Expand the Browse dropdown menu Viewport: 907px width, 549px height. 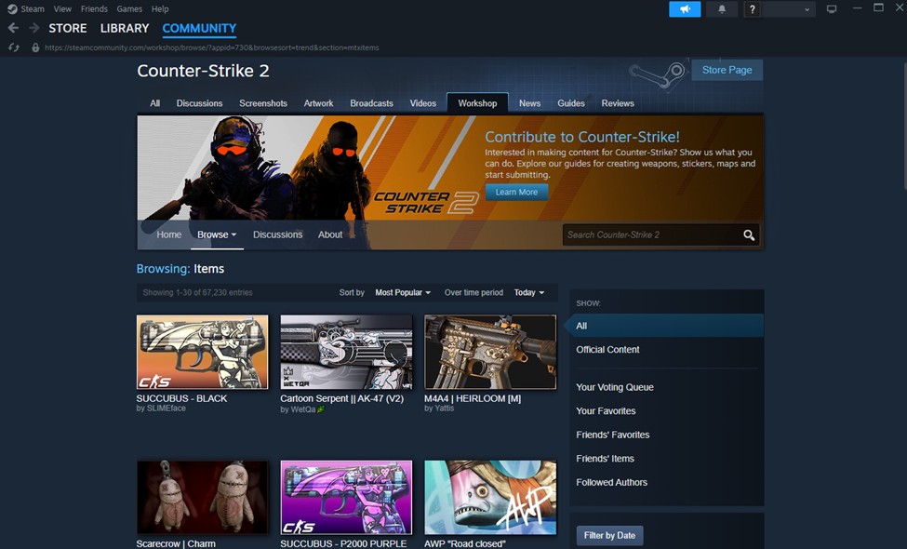(x=217, y=234)
